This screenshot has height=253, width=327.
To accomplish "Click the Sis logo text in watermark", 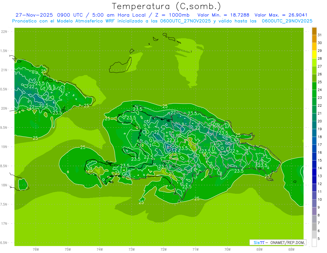I will pos(259,242).
